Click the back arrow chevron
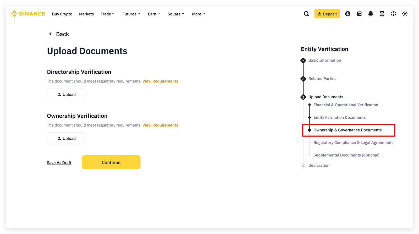This screenshot has height=234, width=419. [x=51, y=34]
